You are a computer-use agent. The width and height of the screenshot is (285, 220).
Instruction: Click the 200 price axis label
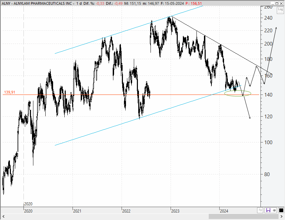[268, 44]
